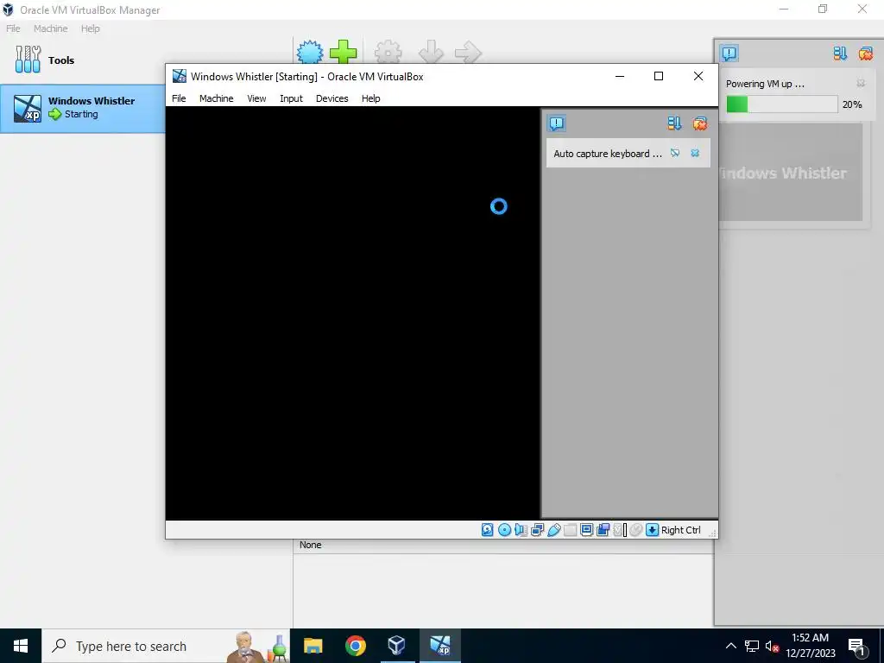This screenshot has height=663, width=884.
Task: Click the don't-show-again icon on Auto capture notification
Action: pyautogui.click(x=675, y=154)
